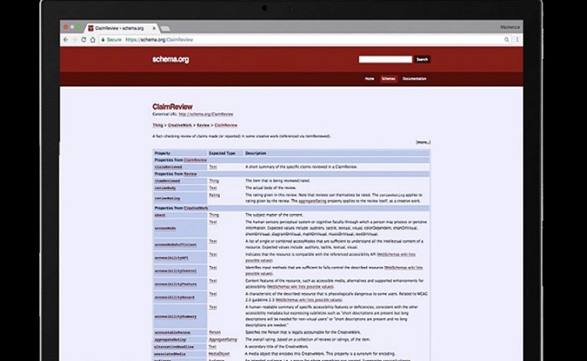Click the Expected Type column header
587x361 pixels.
coord(222,153)
